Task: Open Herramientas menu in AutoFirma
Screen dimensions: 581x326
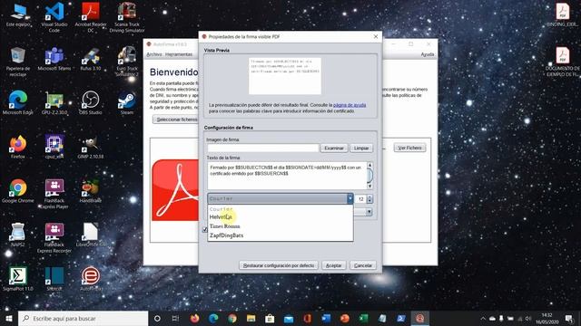Action: point(179,54)
